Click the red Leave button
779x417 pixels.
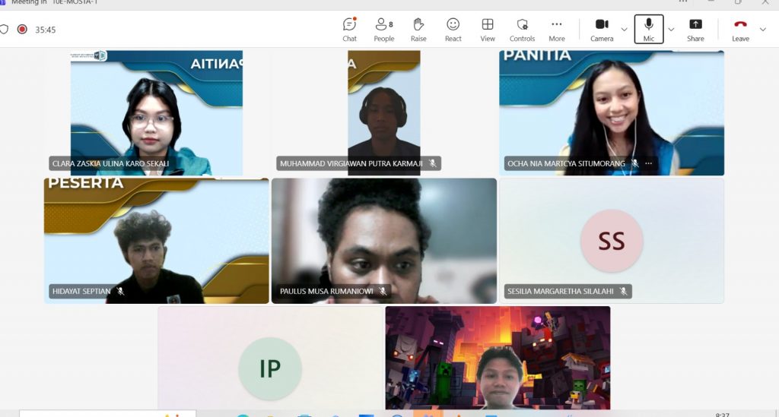click(740, 29)
